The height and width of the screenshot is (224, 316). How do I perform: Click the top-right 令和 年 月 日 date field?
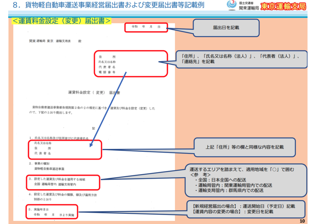146,27
